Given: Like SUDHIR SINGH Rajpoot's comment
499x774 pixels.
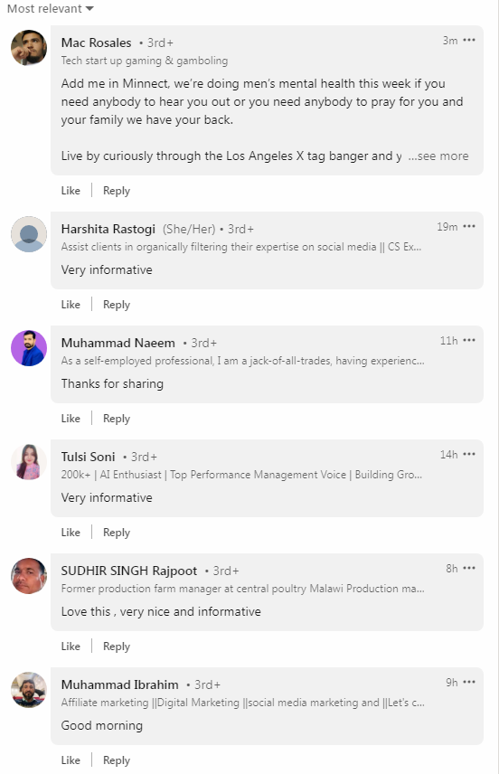Looking at the screenshot, I should point(71,647).
